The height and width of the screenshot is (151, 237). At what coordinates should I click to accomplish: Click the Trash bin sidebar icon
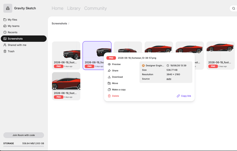click(5, 51)
